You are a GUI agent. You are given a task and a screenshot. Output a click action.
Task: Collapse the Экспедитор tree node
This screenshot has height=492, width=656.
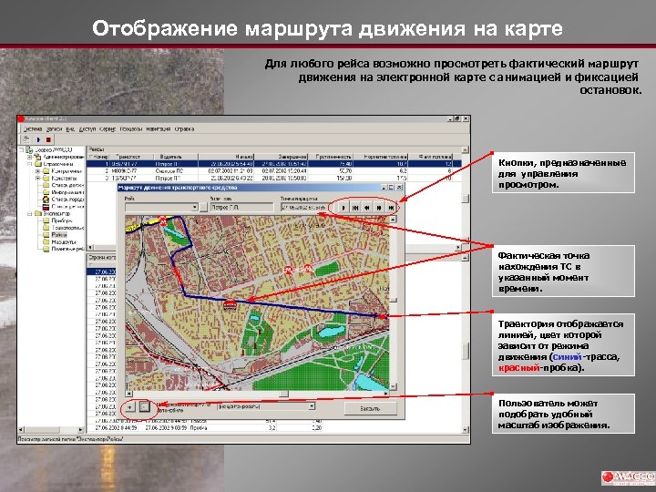click(x=30, y=214)
